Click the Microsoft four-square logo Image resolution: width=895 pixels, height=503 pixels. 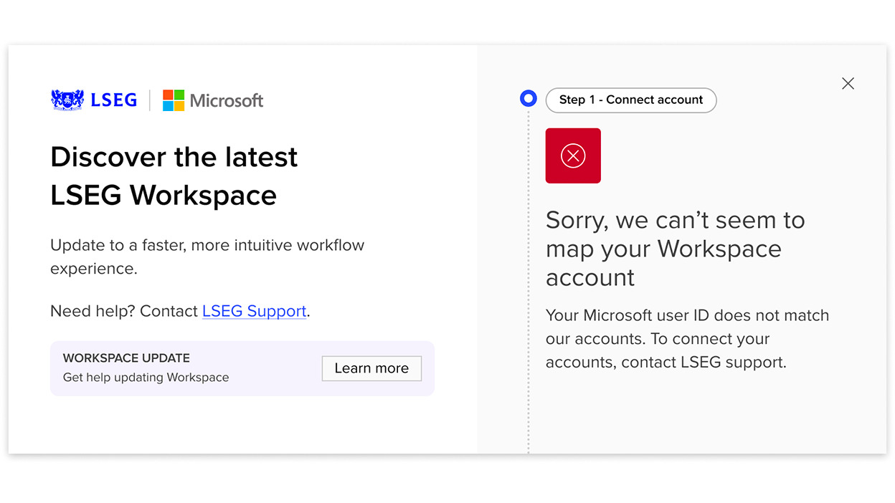click(x=174, y=100)
